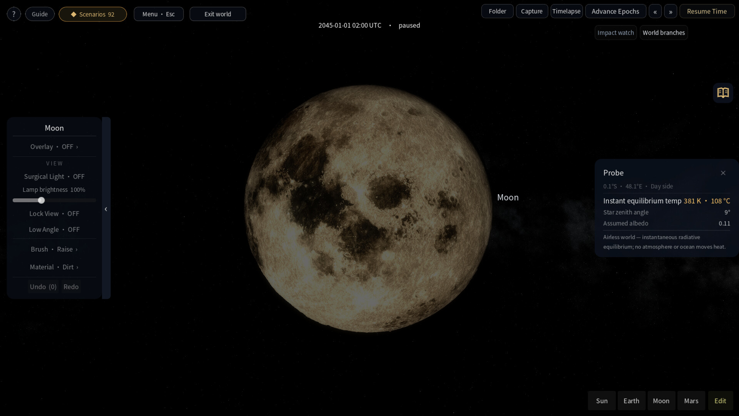Expand the Overlay OFF option
Viewport: 739px width, 416px height.
click(x=54, y=147)
